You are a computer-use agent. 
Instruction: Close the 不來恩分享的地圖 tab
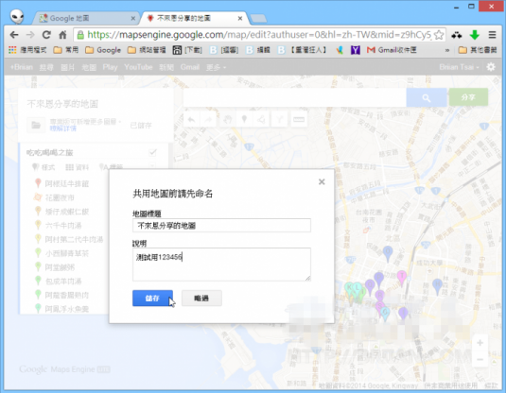[x=240, y=19]
